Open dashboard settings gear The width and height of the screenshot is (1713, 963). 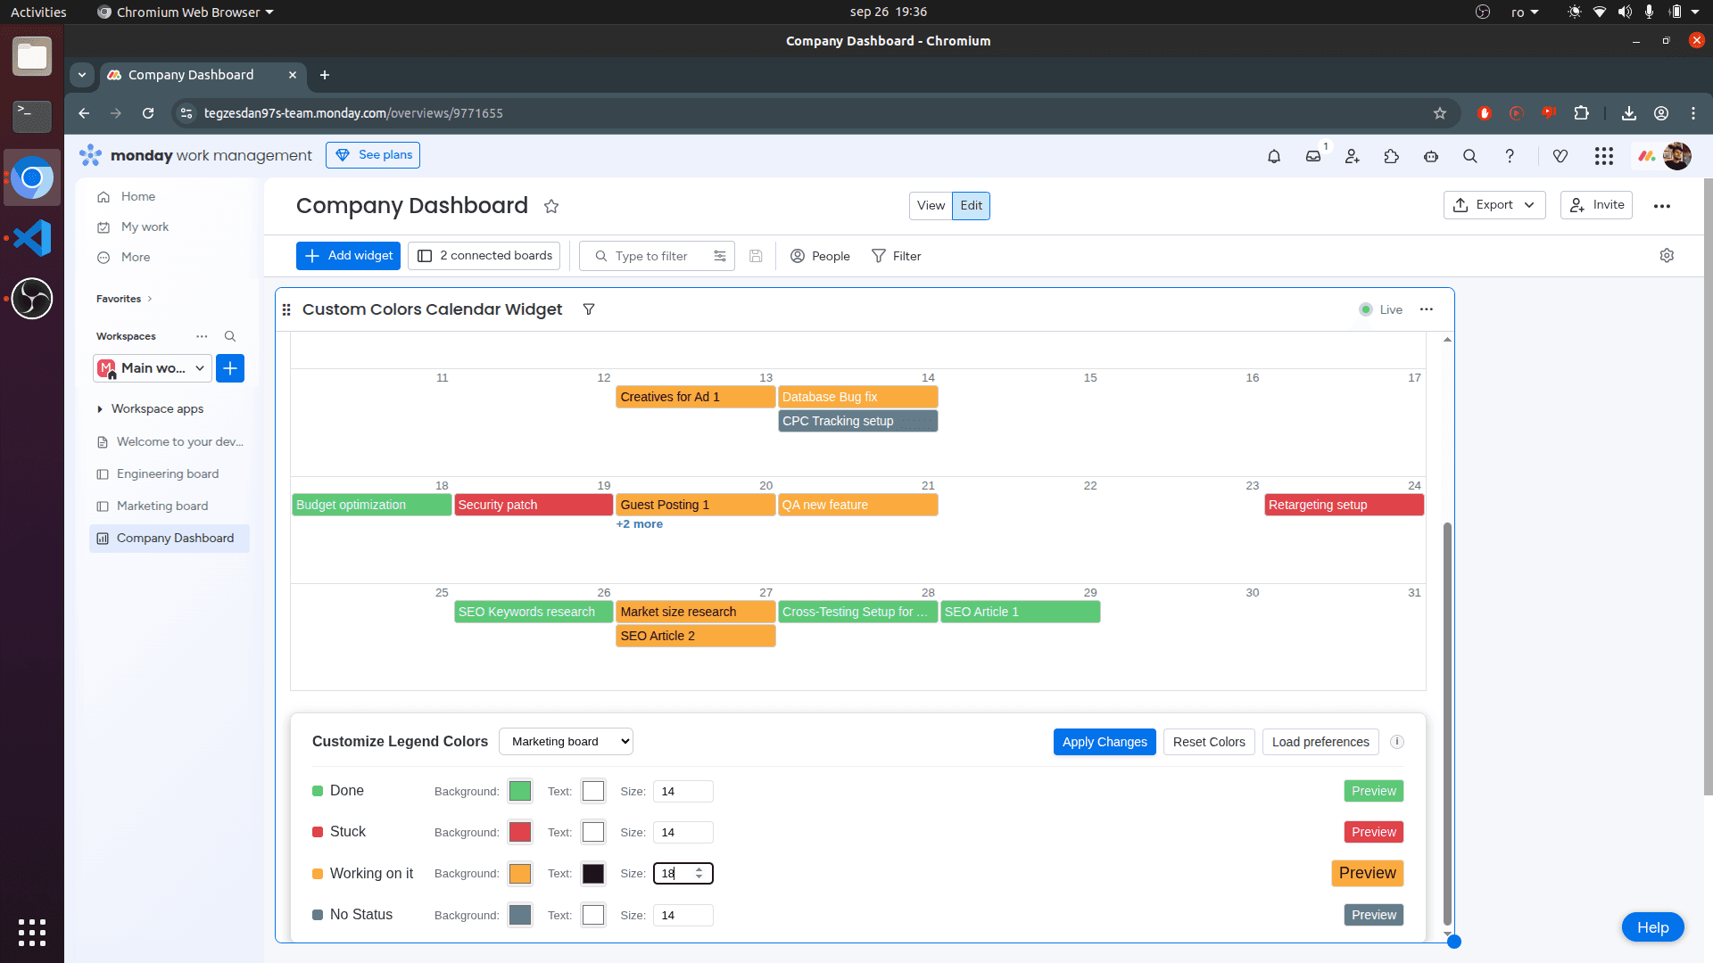(1667, 256)
